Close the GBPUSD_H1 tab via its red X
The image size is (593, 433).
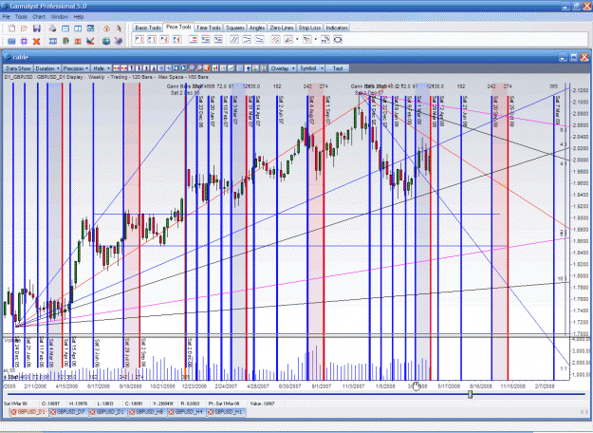[x=211, y=412]
